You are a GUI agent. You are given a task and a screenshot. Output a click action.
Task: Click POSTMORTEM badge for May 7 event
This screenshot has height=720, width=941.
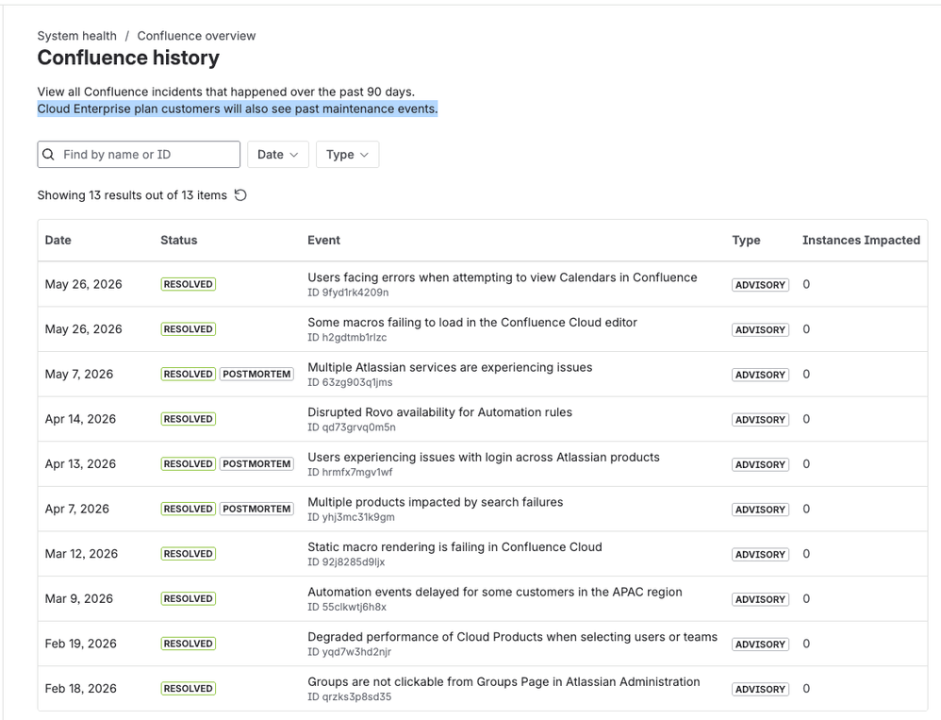(256, 374)
